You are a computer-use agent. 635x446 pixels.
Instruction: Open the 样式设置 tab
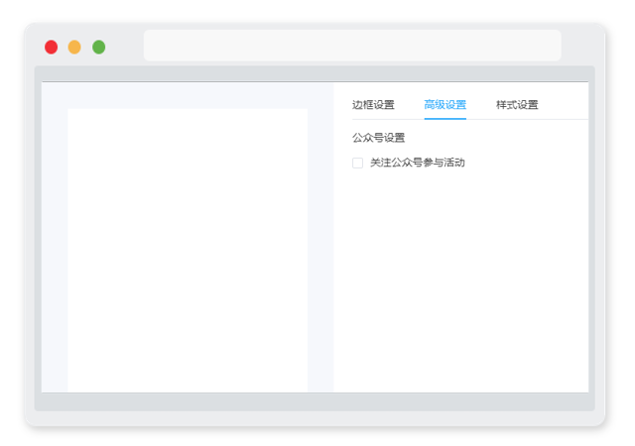(x=517, y=105)
